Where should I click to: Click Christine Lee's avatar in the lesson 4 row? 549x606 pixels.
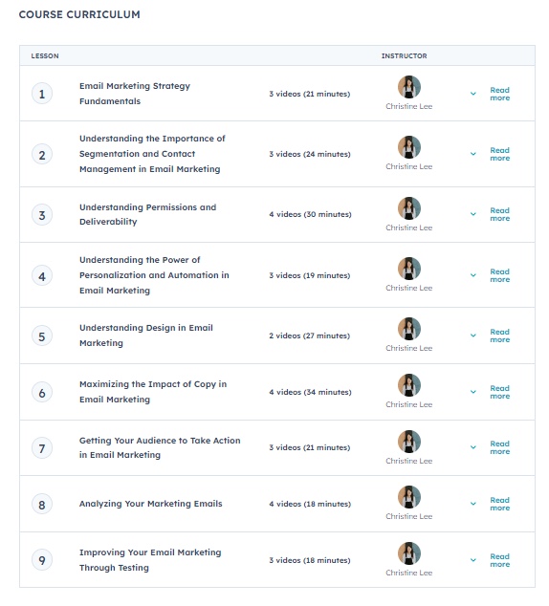[409, 269]
